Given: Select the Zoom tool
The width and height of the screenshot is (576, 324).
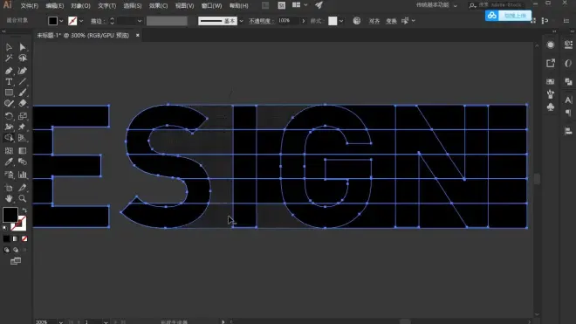Looking at the screenshot, I should 23,198.
